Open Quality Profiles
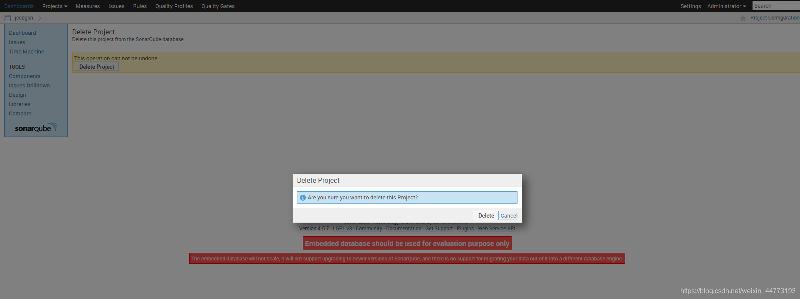The width and height of the screenshot is (800, 299). (174, 6)
